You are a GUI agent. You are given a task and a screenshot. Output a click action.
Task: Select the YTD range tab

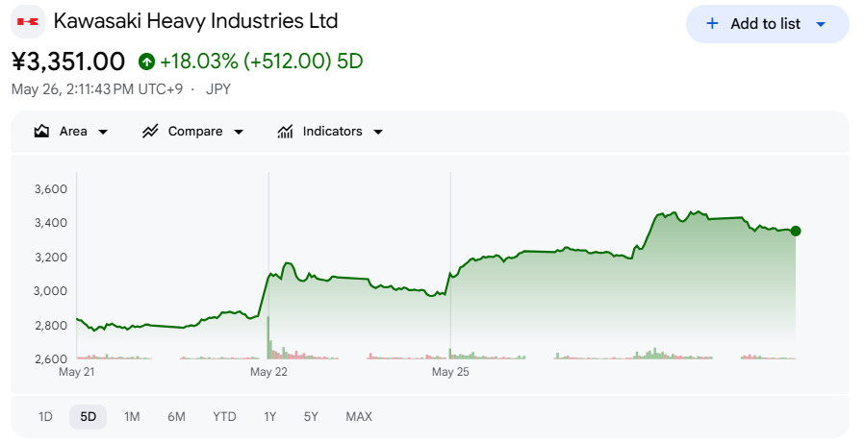(224, 416)
